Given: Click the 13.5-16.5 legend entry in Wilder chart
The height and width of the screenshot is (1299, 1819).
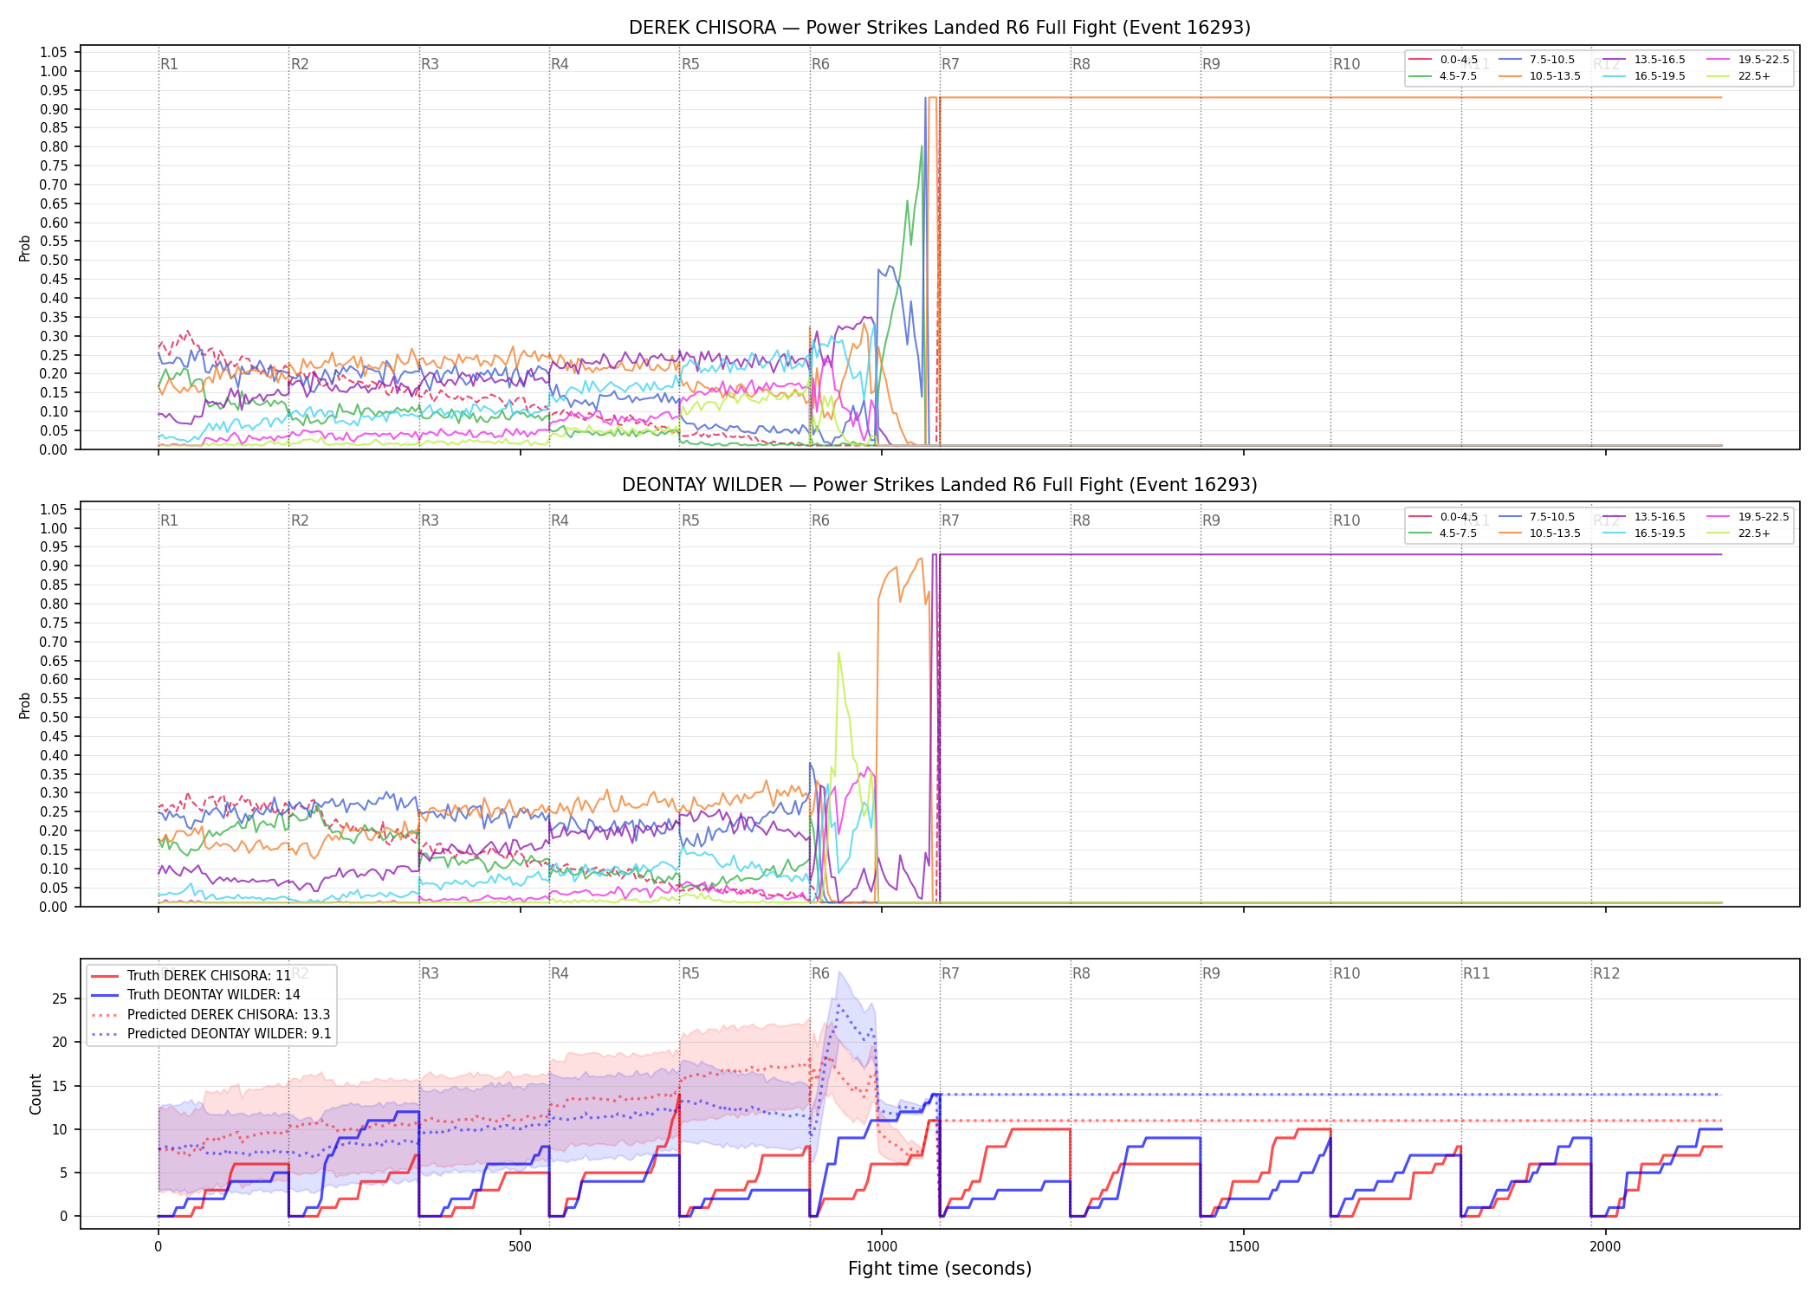Looking at the screenshot, I should (1644, 517).
